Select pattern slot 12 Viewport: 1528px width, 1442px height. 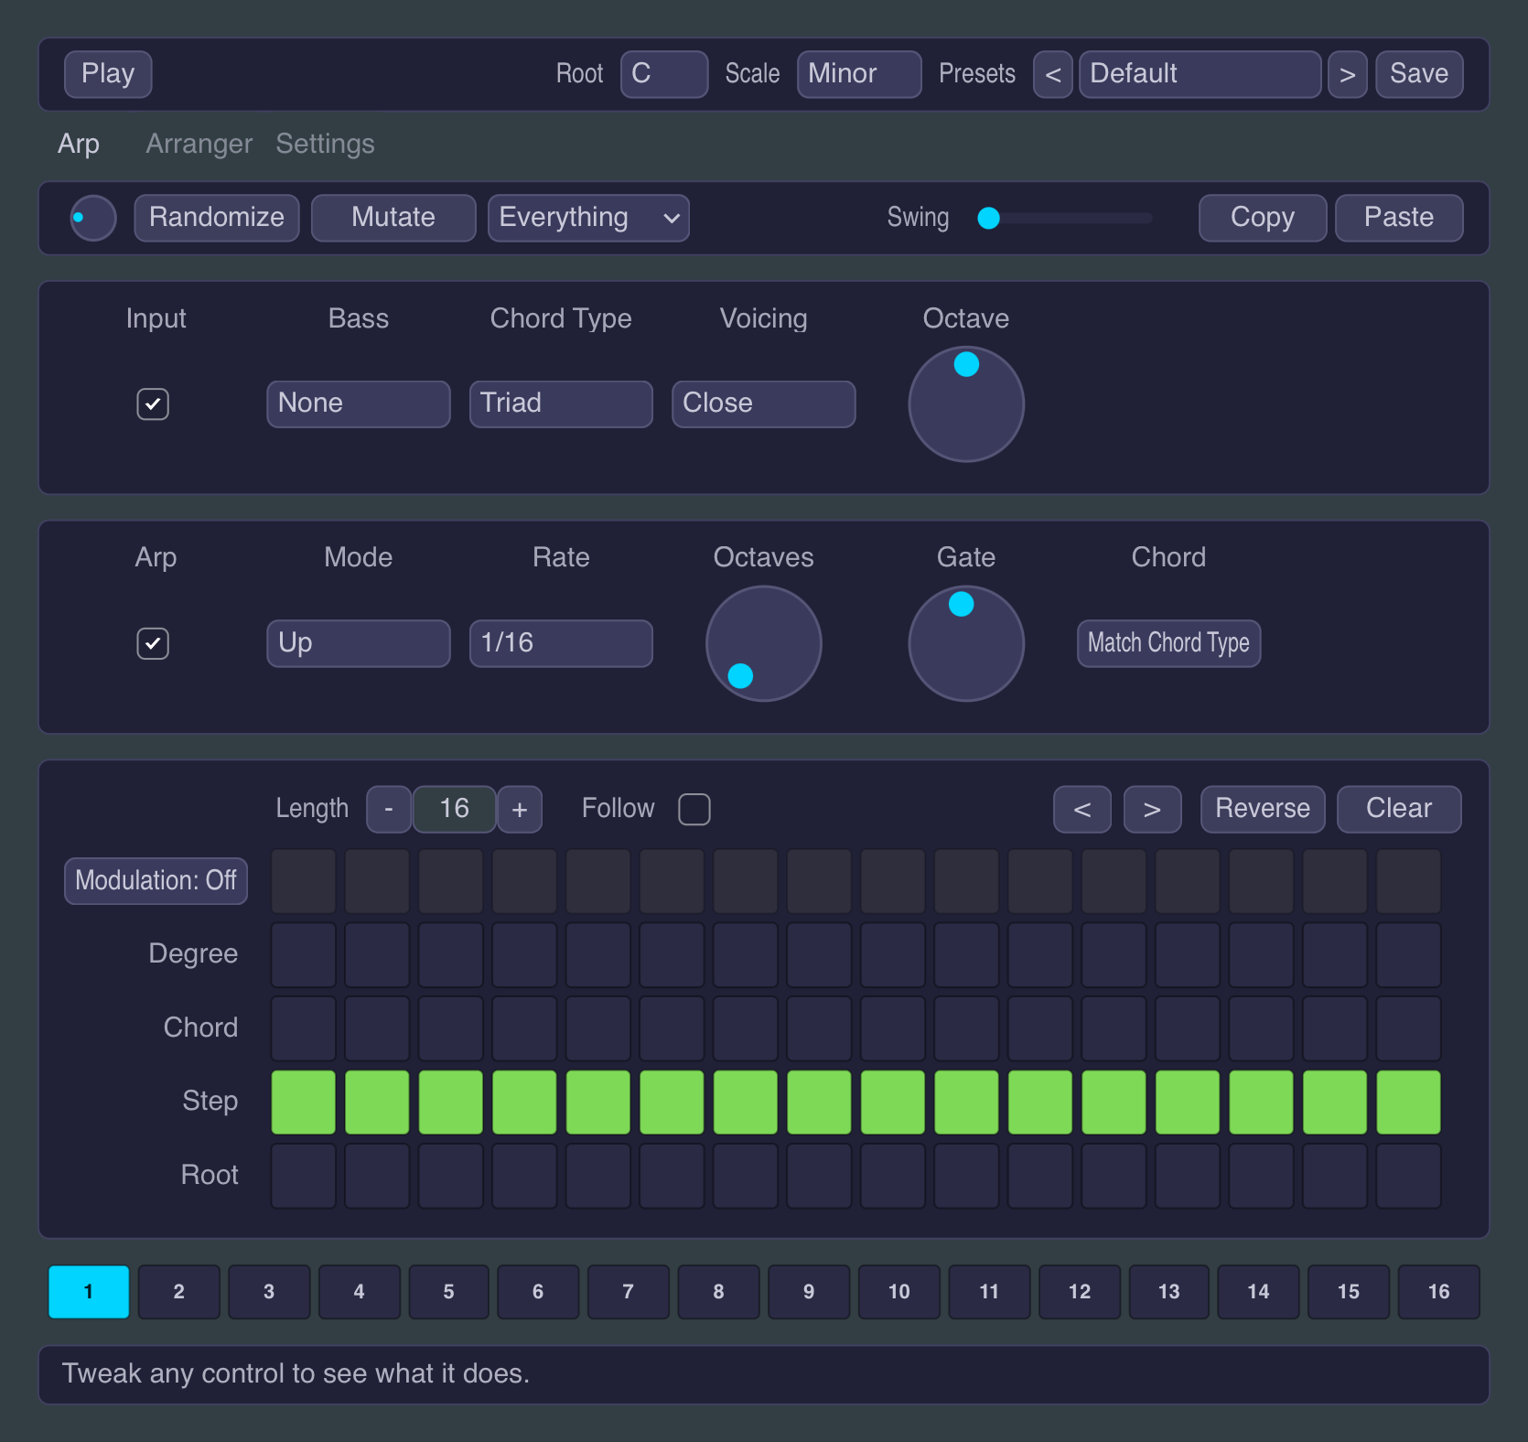point(1080,1292)
